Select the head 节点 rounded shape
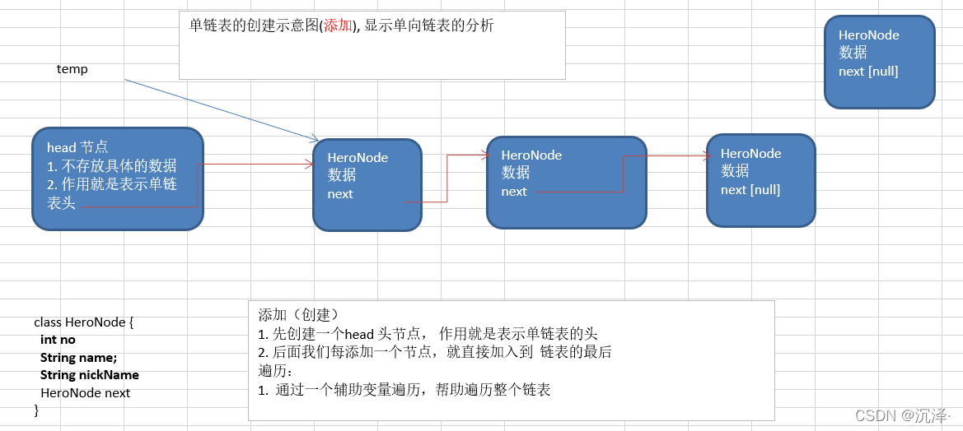This screenshot has width=963, height=431. [117, 179]
